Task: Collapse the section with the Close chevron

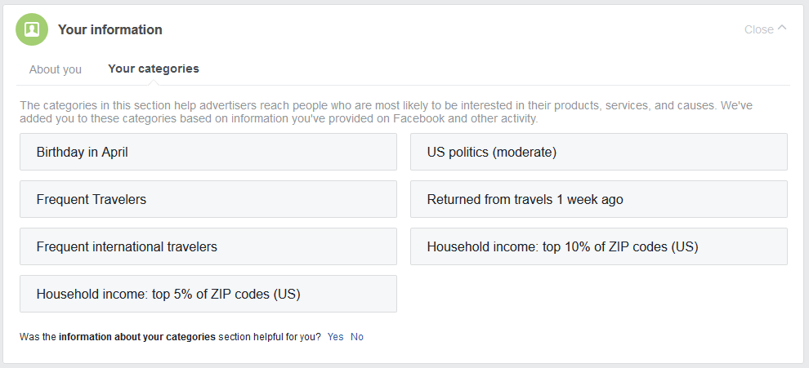Action: (782, 29)
